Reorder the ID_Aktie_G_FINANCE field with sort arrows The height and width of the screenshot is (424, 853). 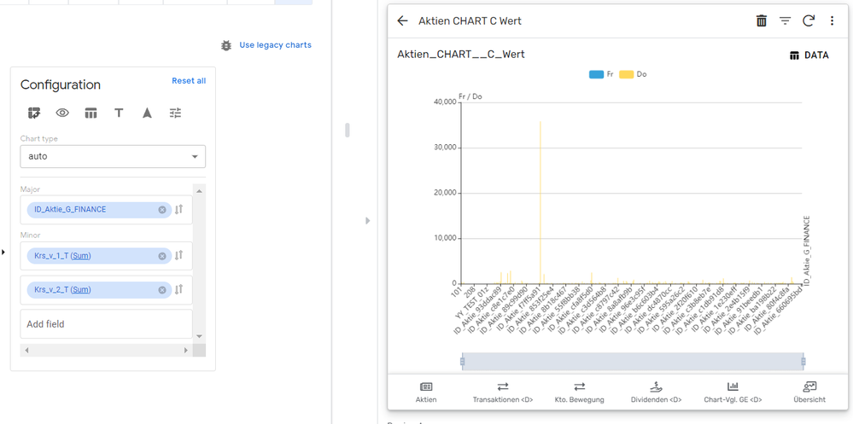pyautogui.click(x=179, y=209)
